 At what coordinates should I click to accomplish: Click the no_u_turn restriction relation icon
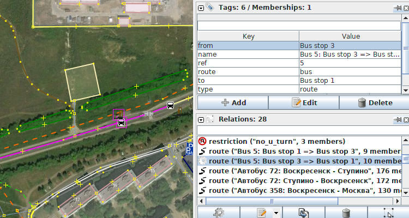[202, 141]
